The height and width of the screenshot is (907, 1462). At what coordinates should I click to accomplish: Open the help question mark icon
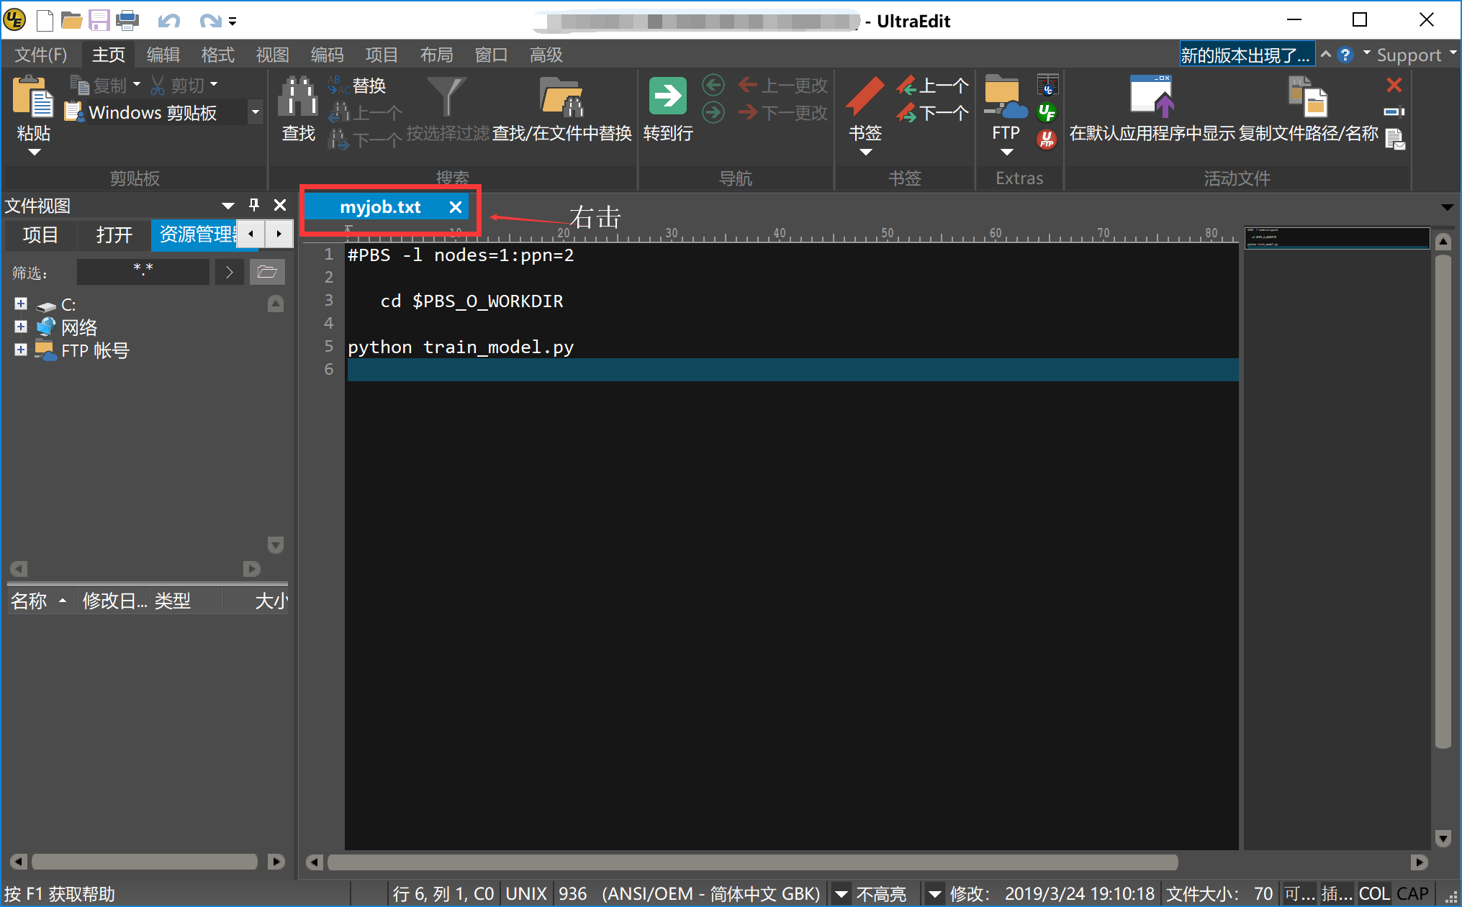(1345, 55)
